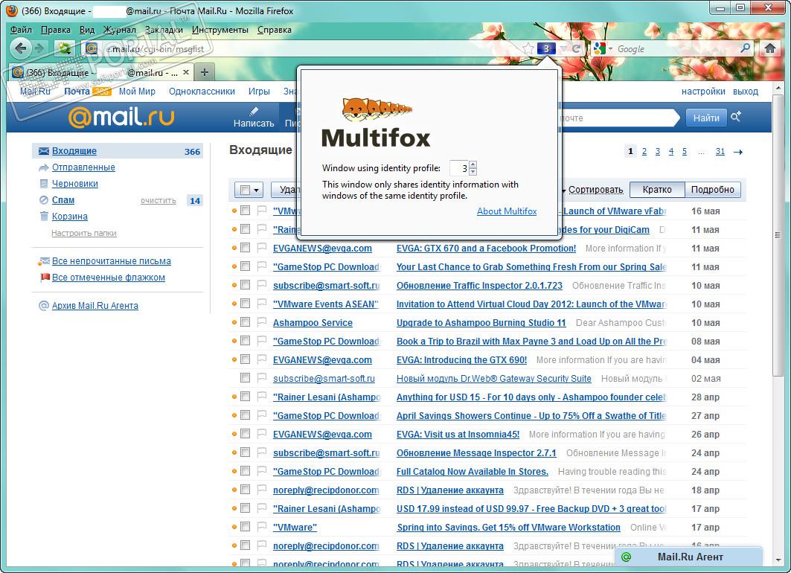
Task: Click the identity profile number field
Action: (x=458, y=168)
